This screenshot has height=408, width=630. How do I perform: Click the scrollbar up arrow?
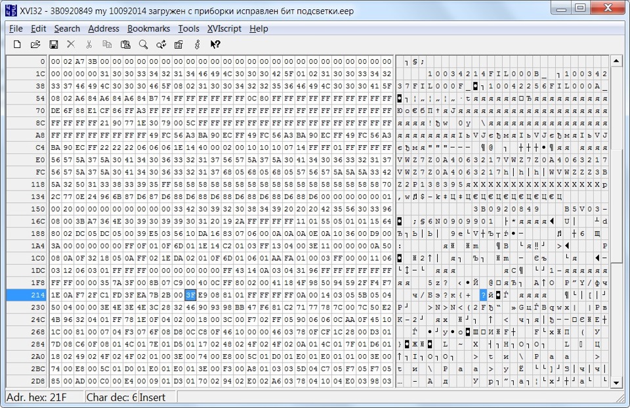coord(616,61)
